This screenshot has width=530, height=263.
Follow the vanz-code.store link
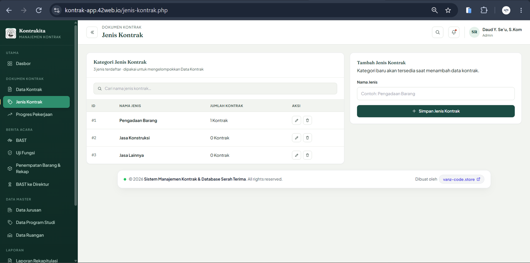461,179
